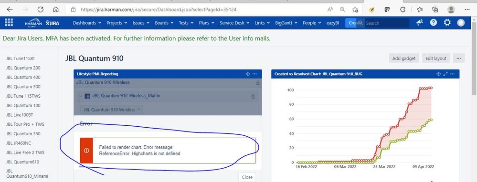Select JBL Quantum 400 dashboard in sidebar
477x182 pixels.
(23, 77)
